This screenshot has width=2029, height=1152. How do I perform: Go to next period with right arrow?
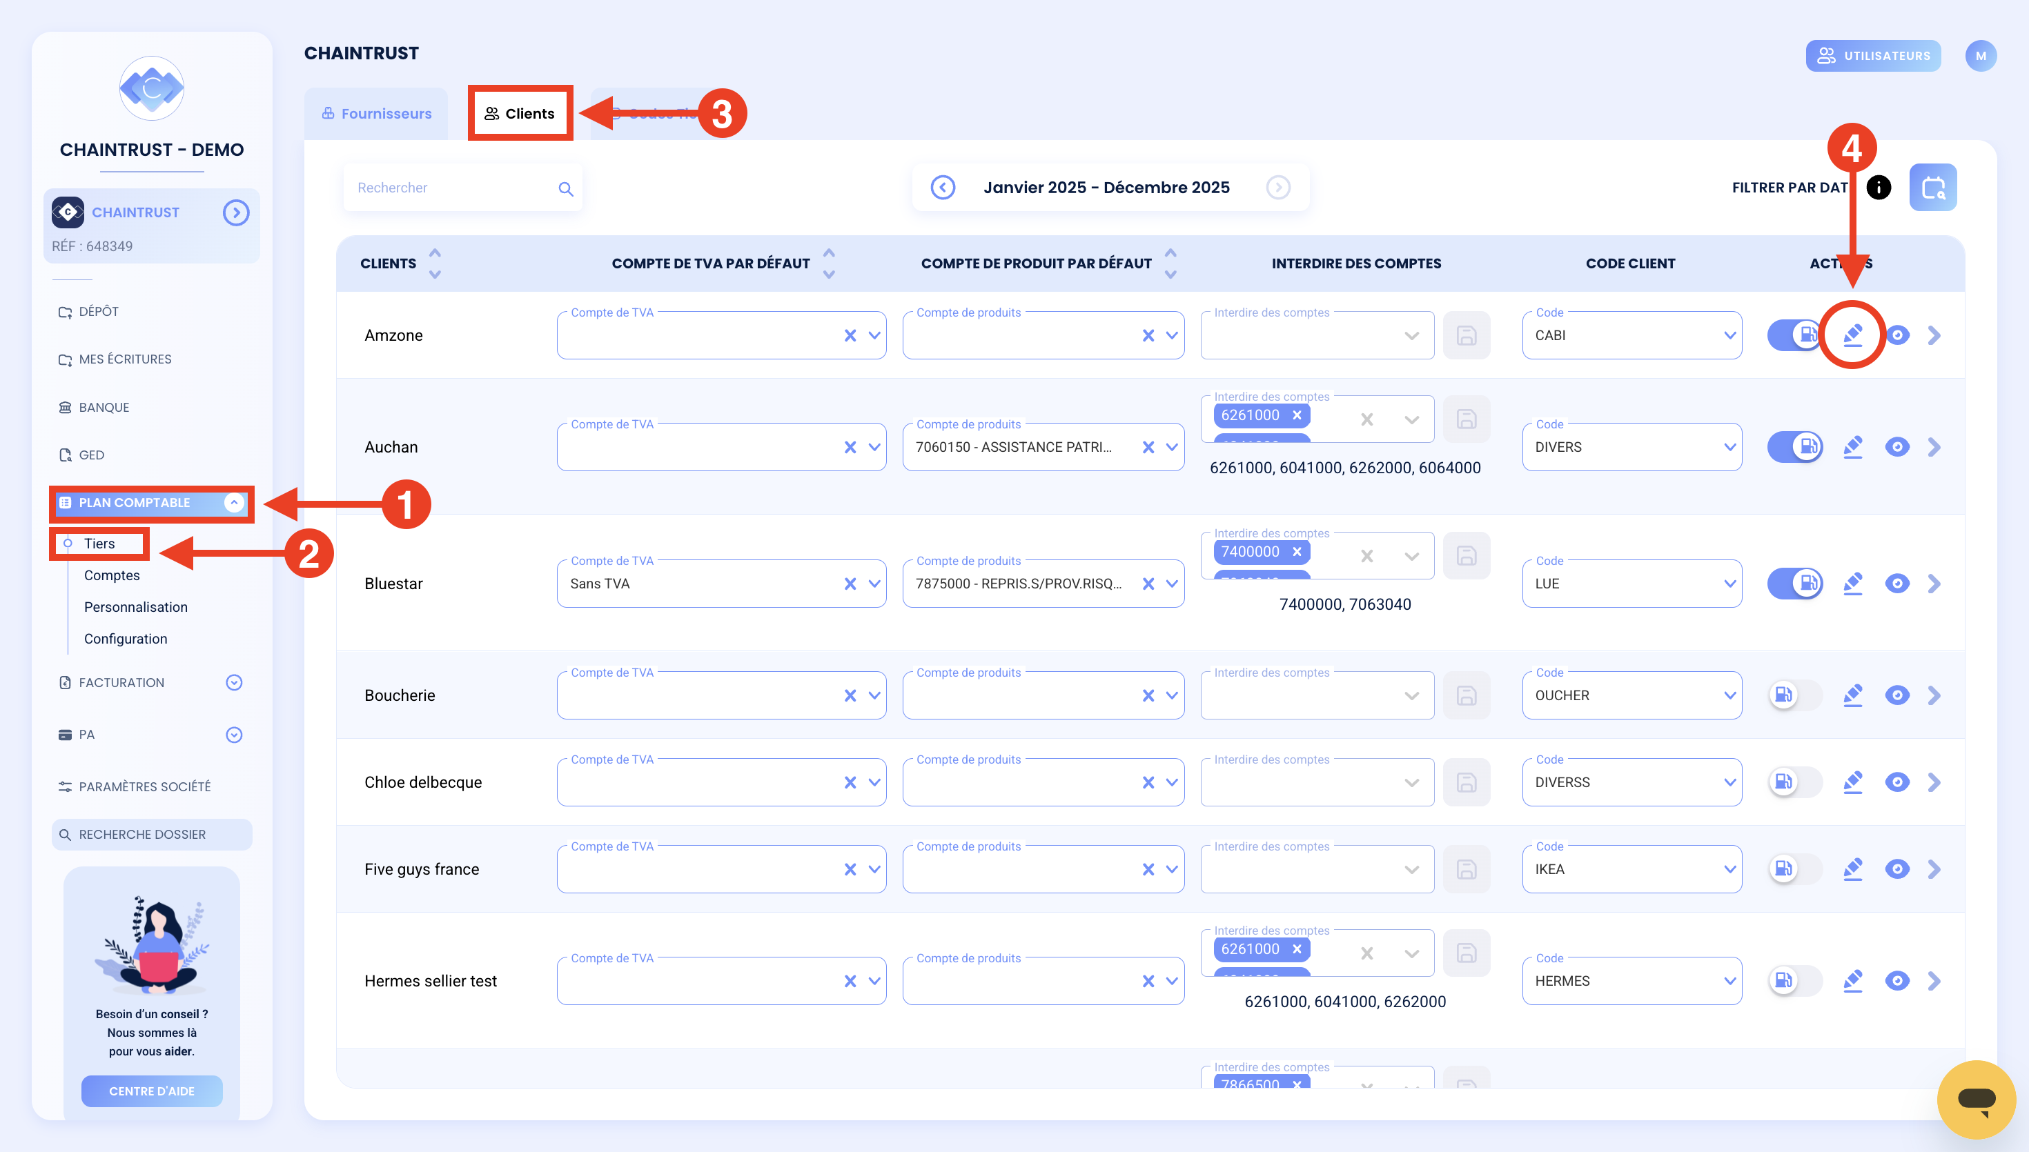1278,188
